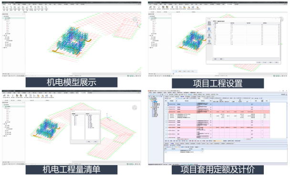Click the confirm button in the 工程量 checkbox dialog
This screenshot has height=177, width=290.
coord(89,142)
